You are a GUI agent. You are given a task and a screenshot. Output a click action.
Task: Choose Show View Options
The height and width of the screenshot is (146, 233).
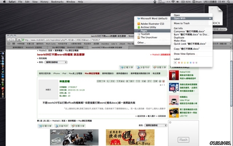(191, 54)
